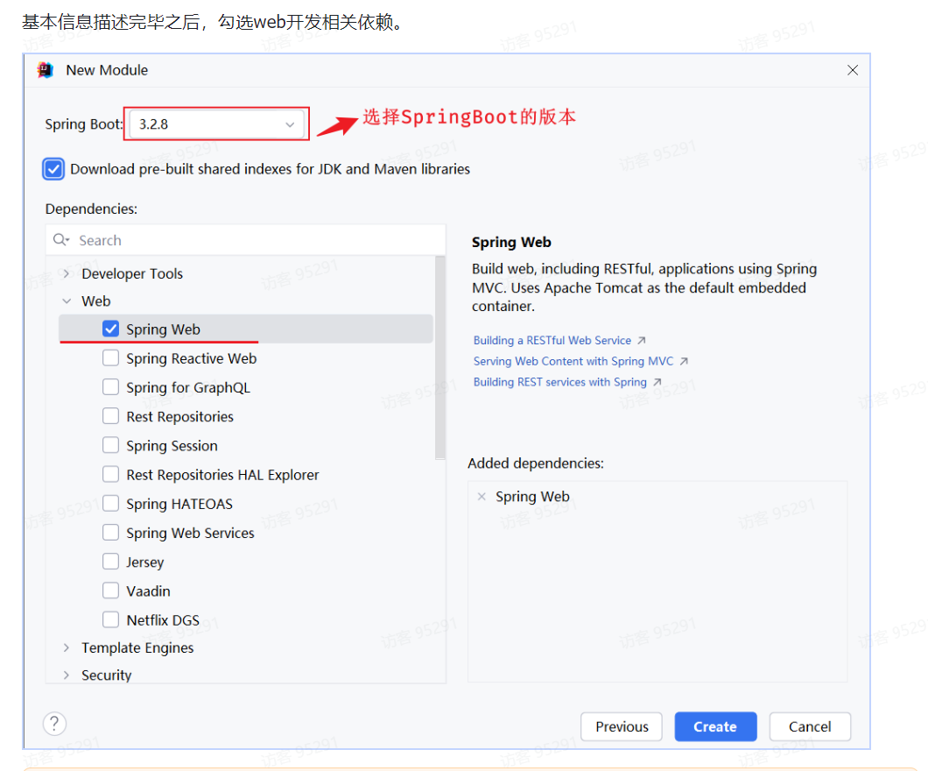Remove Spring Web from added dependencies
Viewport: 928px width, 771px height.
point(482,496)
